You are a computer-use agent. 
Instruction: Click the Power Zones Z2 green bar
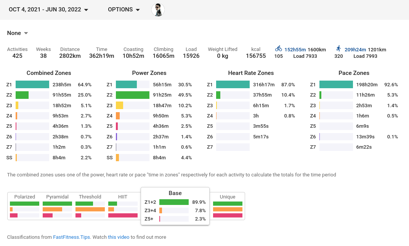click(133, 95)
